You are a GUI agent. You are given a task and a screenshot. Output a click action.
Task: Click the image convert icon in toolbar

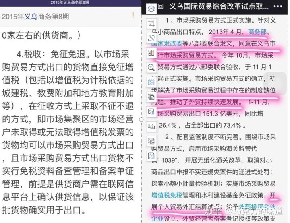tap(151, 141)
